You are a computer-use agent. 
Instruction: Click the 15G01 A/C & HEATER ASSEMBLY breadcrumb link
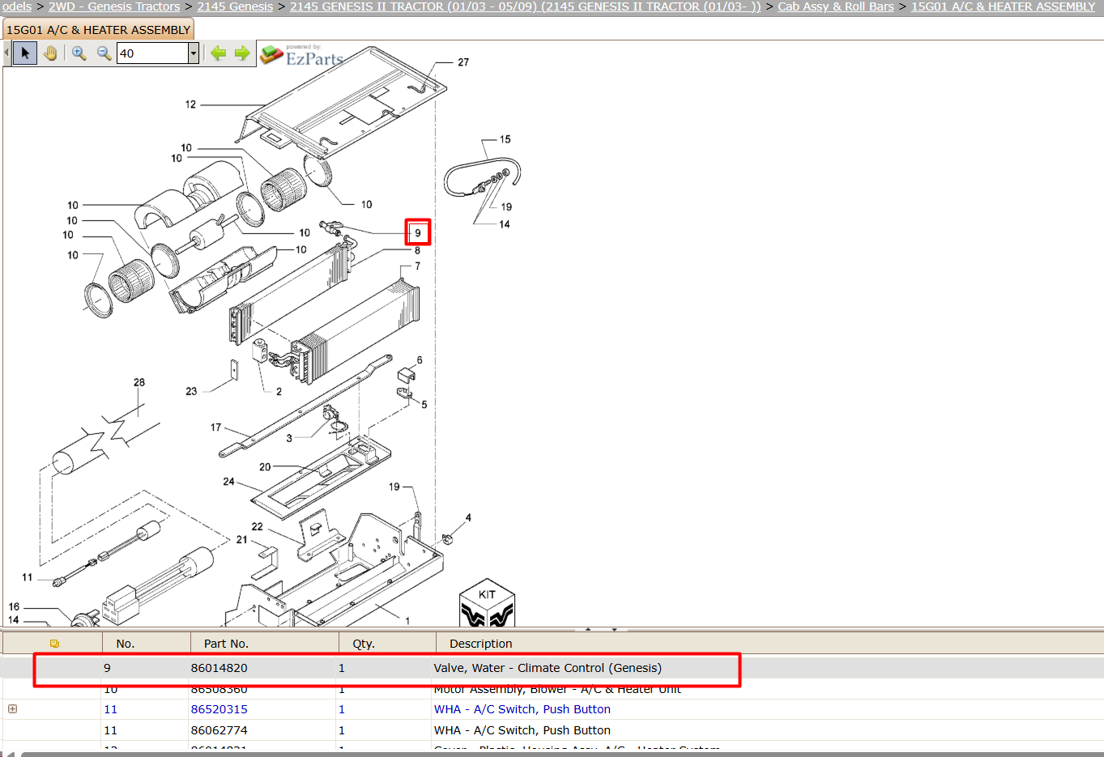[1003, 6]
